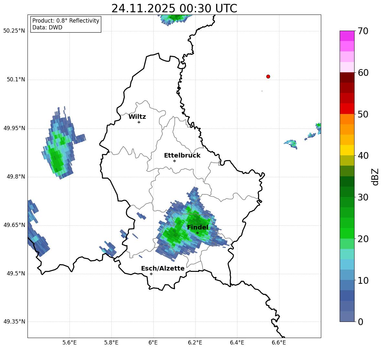Viewport: 383px width, 349px height.
Task: Click the 49.65°N latitude label
Action: coord(14,225)
